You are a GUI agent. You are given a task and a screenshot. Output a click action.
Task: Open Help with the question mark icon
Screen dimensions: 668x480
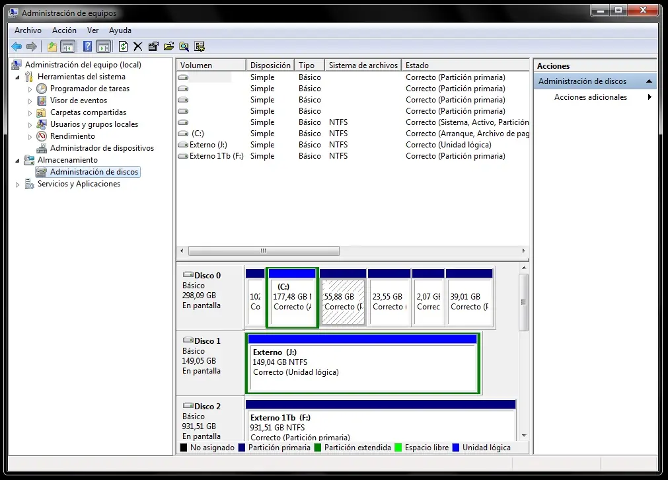coord(87,46)
